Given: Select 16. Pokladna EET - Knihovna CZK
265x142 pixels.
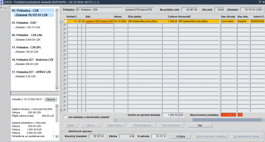Looking at the screenshot, I should [32, 60].
